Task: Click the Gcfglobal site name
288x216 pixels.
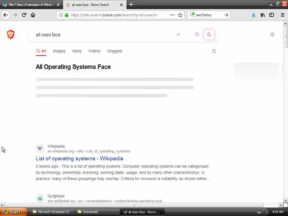Action: (56, 196)
